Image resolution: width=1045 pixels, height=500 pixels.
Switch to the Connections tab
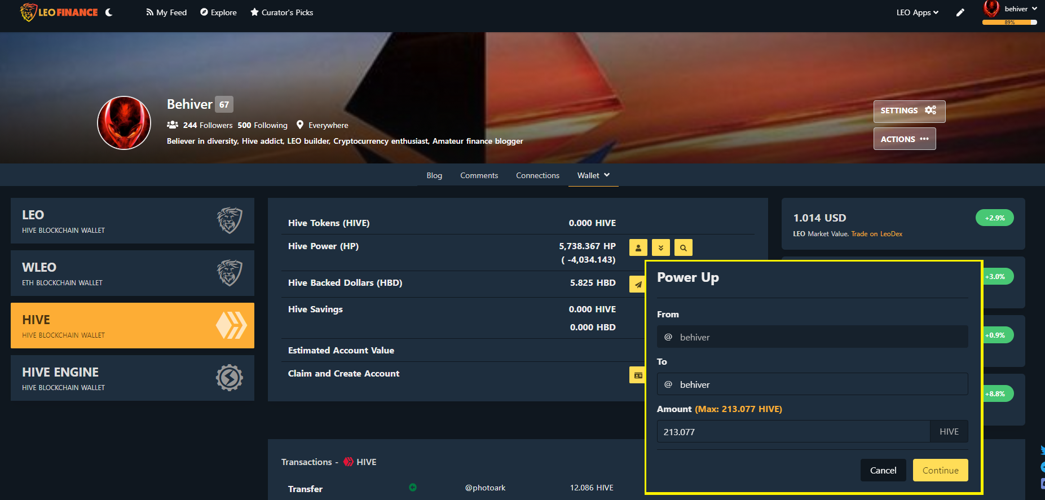[537, 175]
